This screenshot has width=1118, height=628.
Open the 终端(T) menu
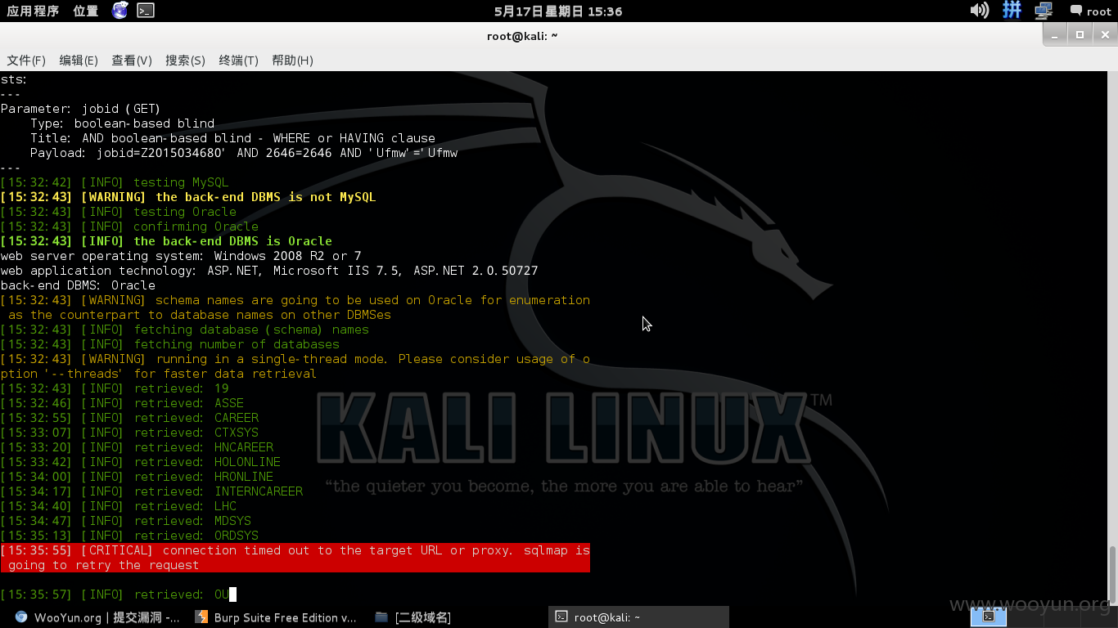tap(238, 61)
